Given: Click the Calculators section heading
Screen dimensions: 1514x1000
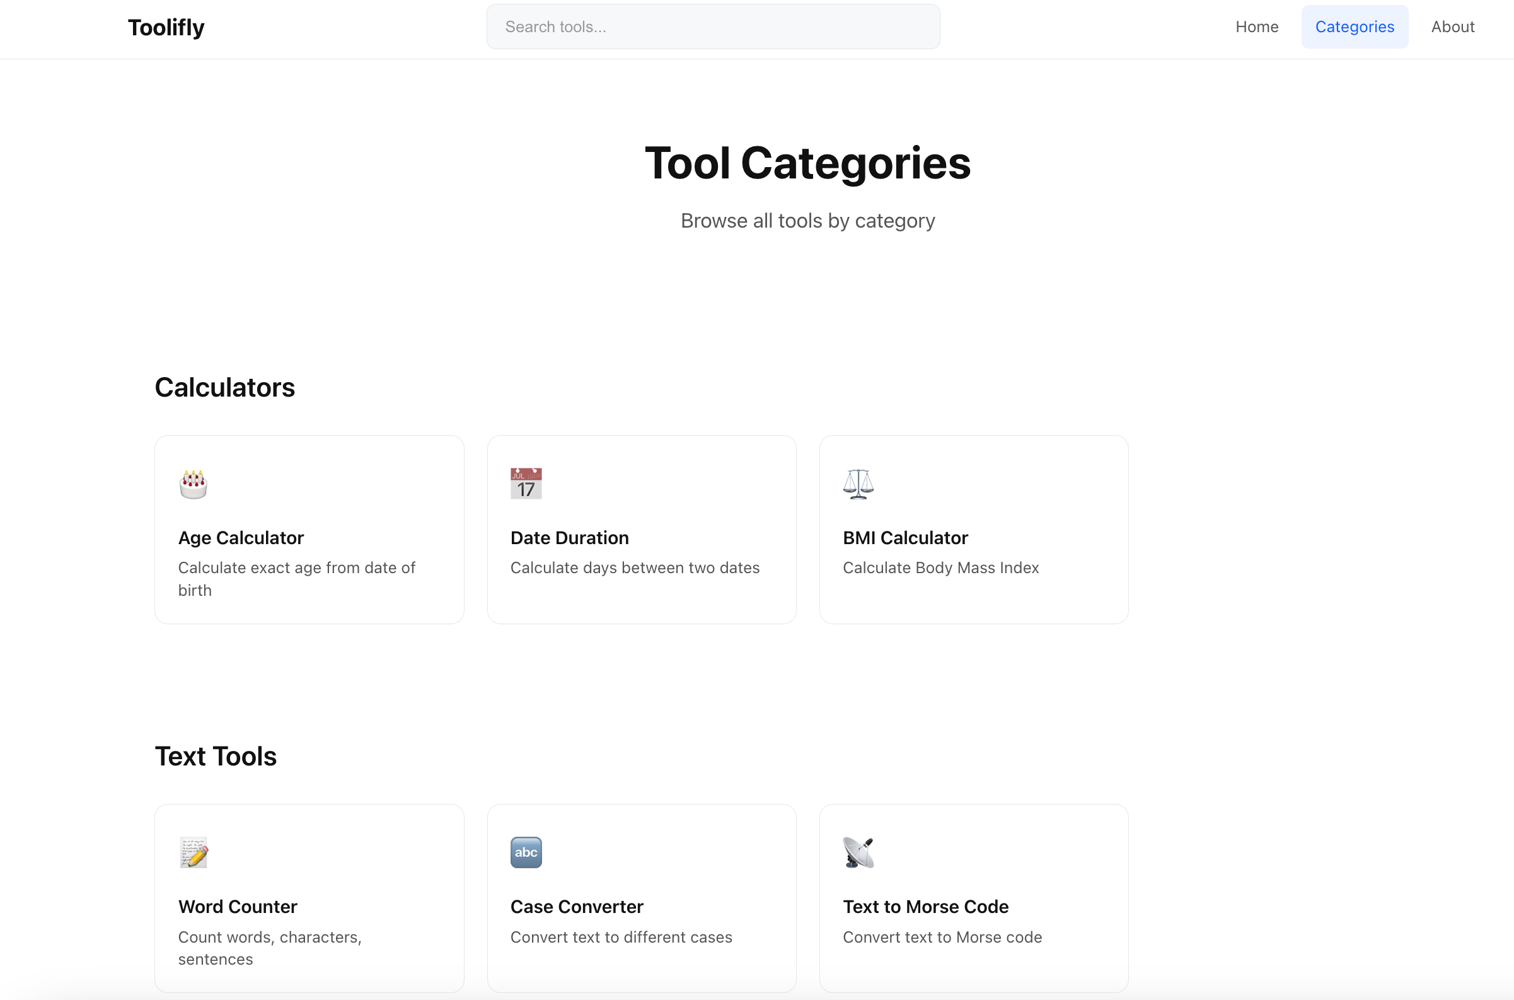Looking at the screenshot, I should [x=224, y=387].
